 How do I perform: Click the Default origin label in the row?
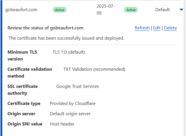tap(162, 10)
